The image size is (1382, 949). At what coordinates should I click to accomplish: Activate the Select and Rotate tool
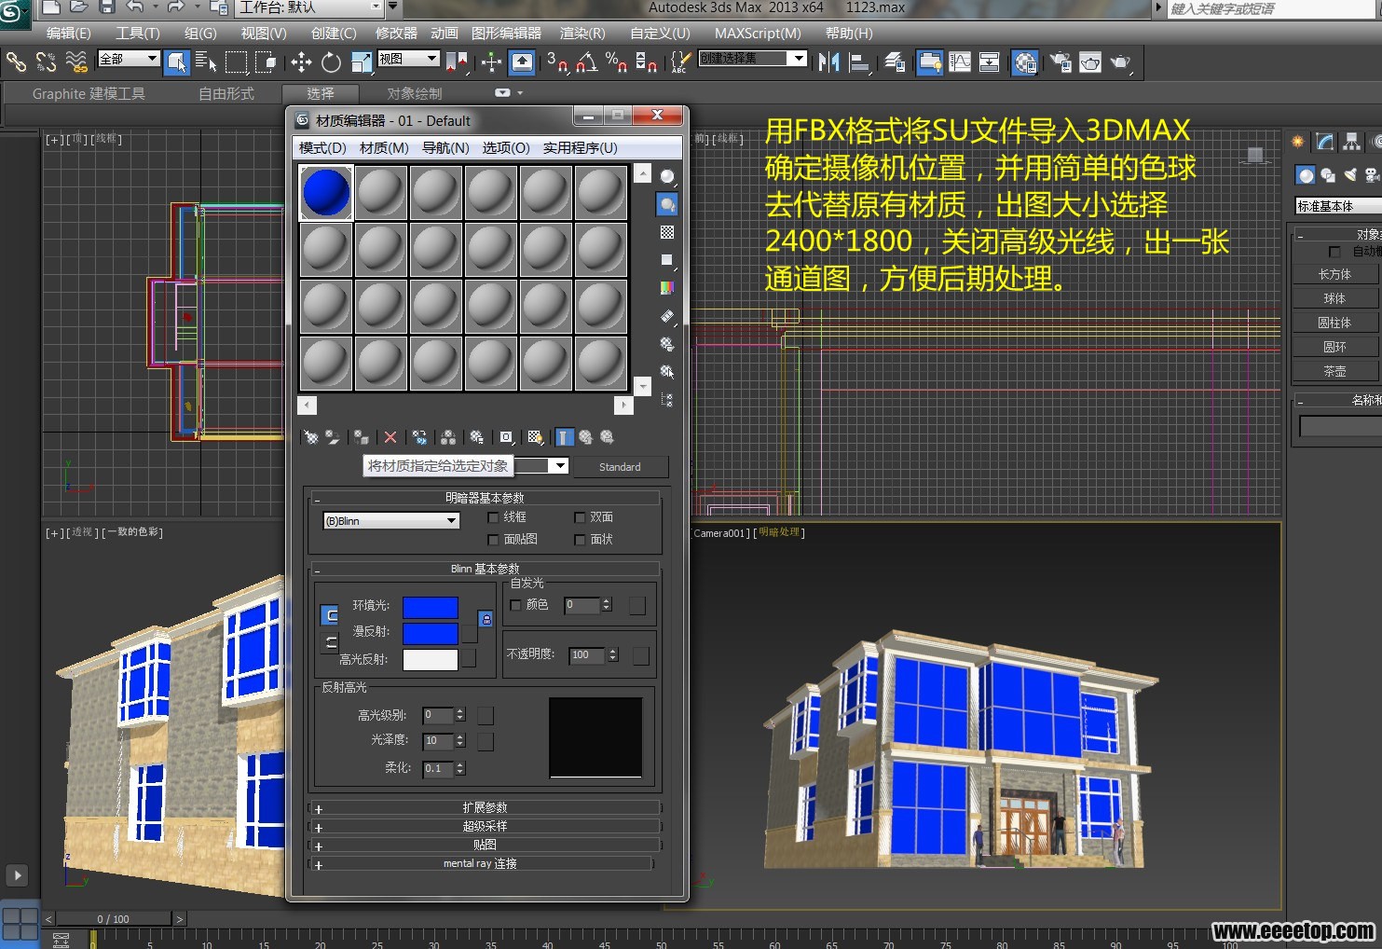(x=331, y=62)
